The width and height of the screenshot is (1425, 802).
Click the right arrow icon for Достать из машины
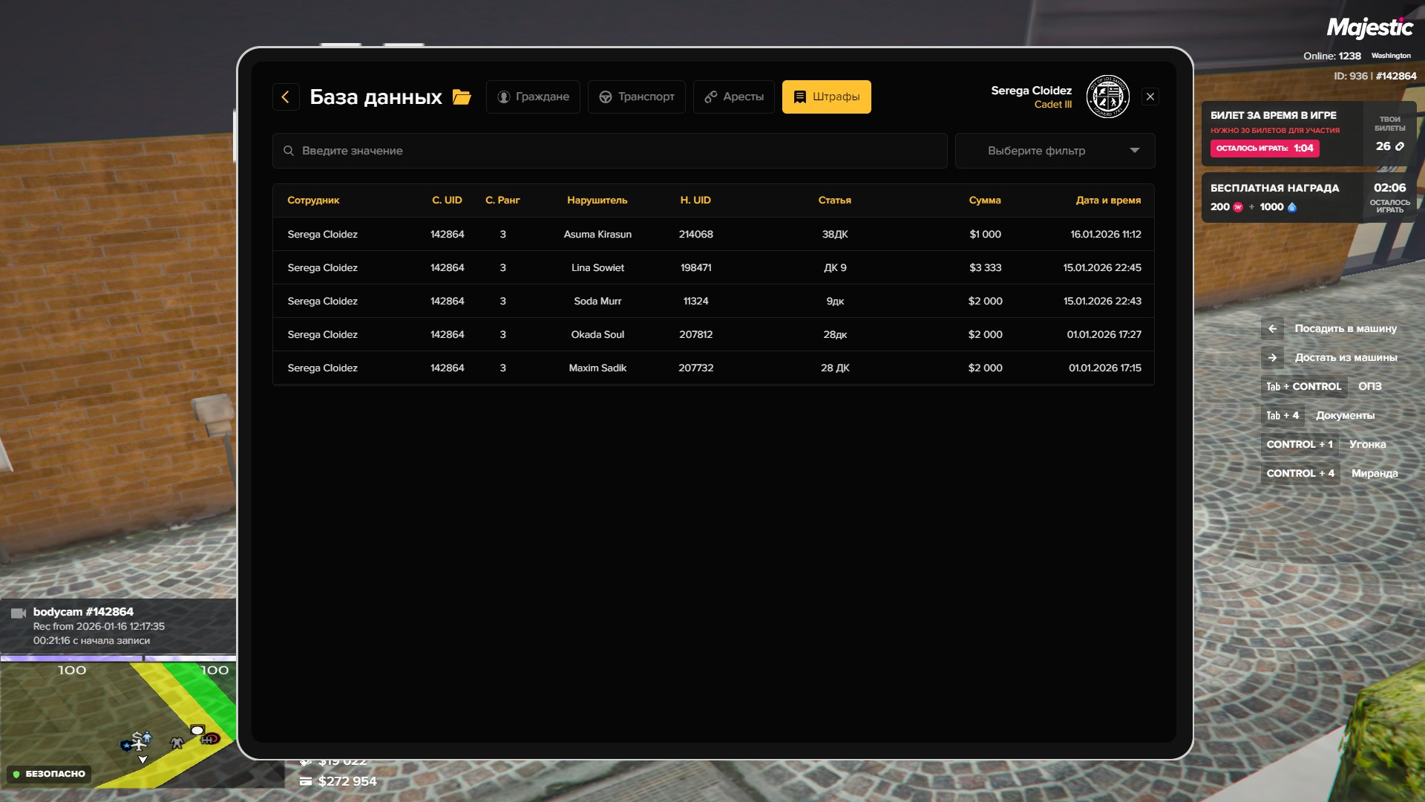[x=1272, y=357]
